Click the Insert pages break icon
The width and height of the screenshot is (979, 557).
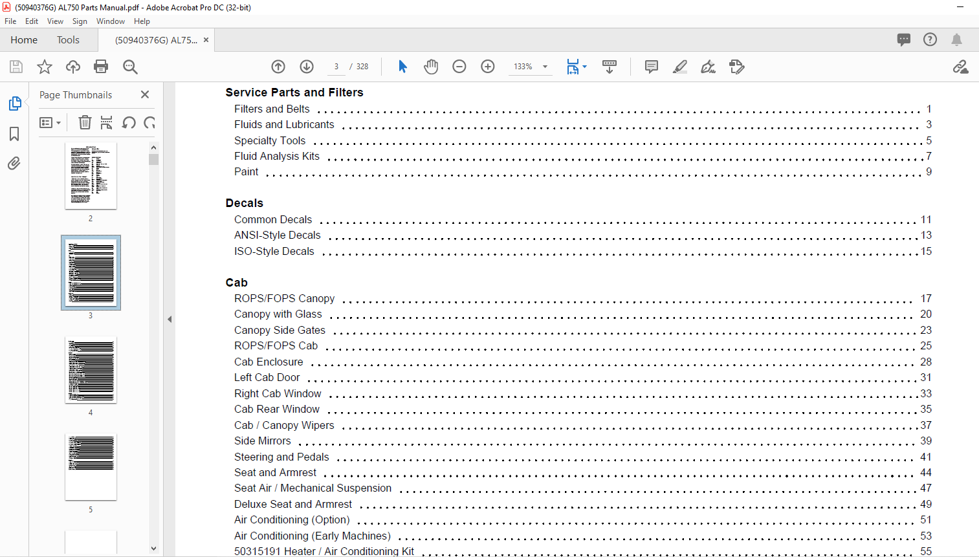[x=107, y=122]
